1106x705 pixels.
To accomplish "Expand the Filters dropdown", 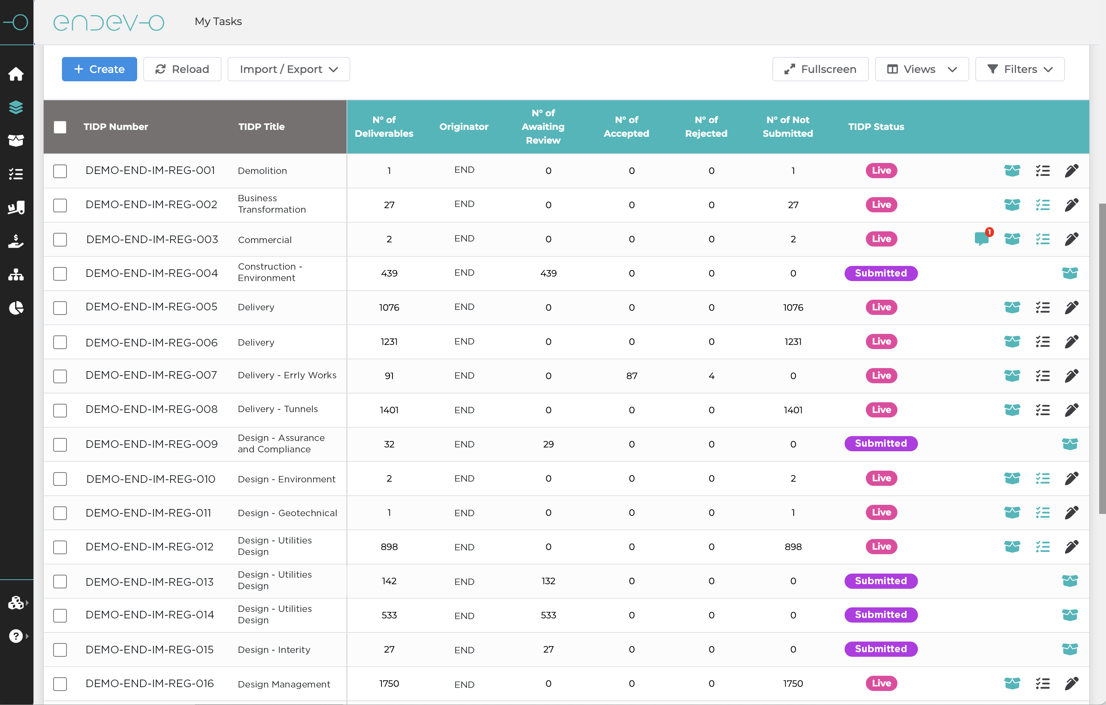I will [x=1020, y=70].
